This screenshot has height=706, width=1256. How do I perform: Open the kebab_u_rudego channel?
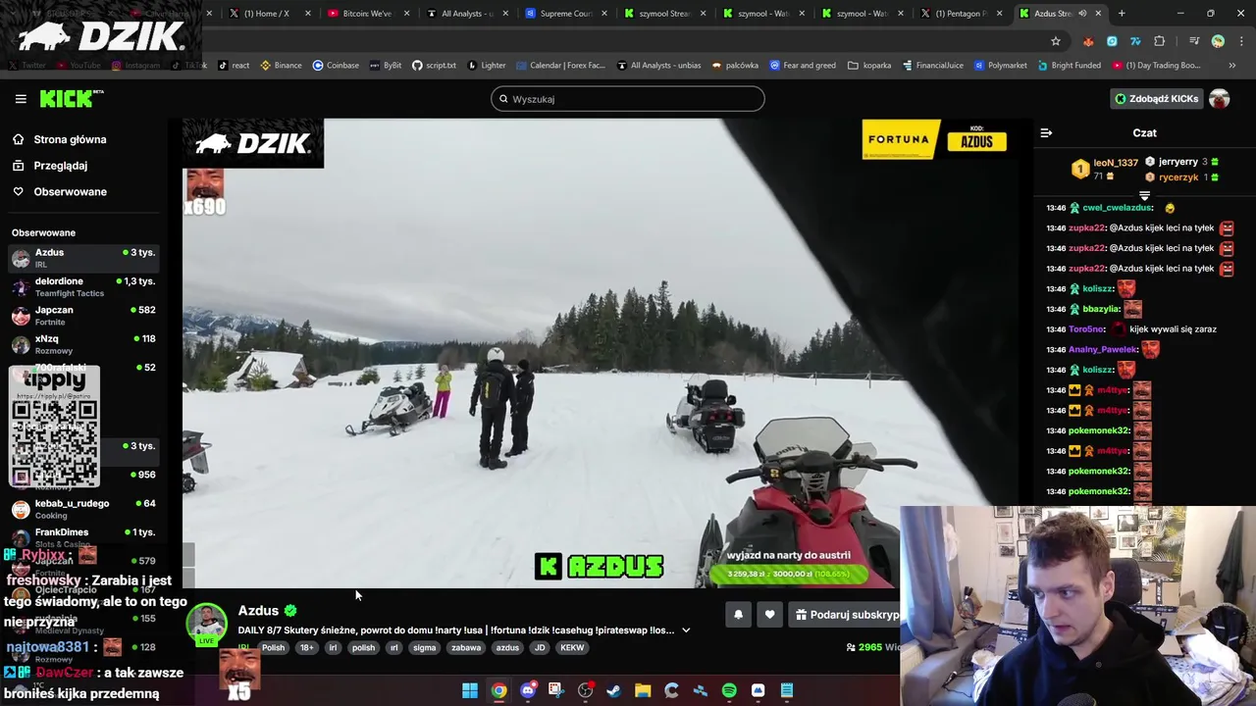tap(83, 509)
